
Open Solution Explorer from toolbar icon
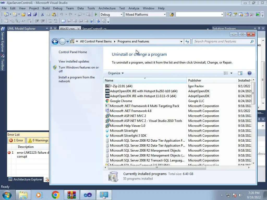tap(229, 15)
